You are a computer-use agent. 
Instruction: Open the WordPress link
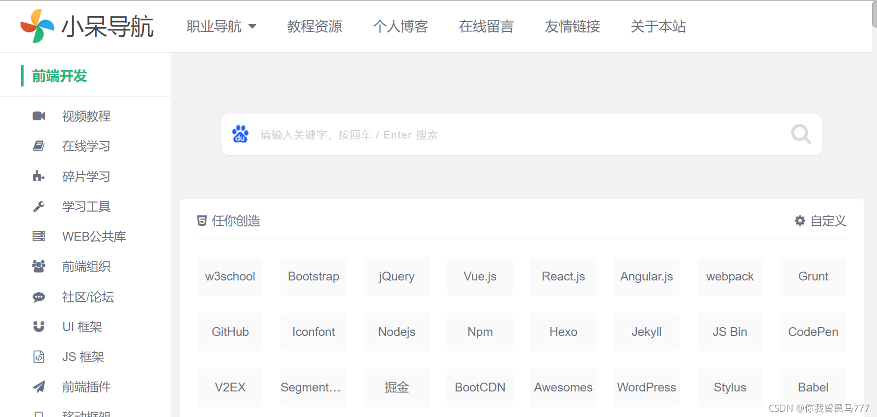click(x=647, y=387)
